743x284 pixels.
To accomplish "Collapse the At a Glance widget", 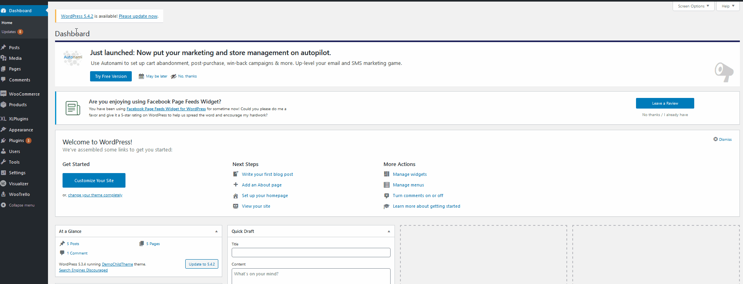I will coord(216,231).
